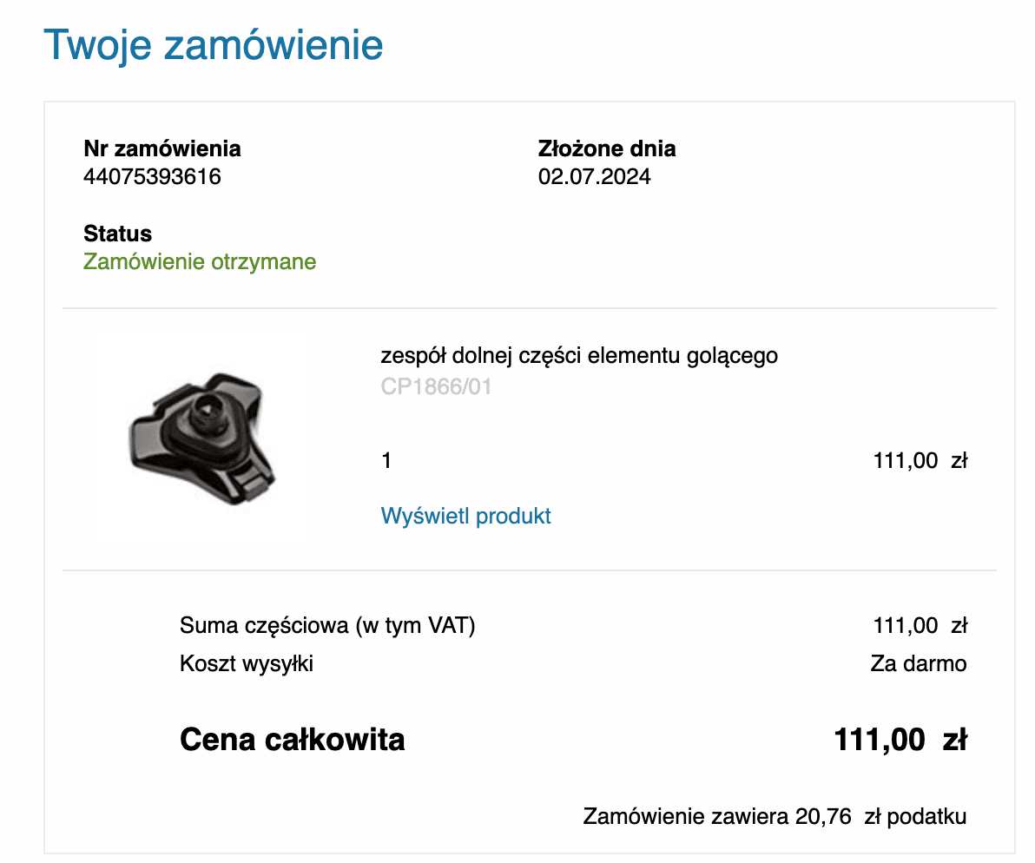The image size is (1035, 863).
Task: Click the product title zespół dolnej części
Action: [x=579, y=356]
